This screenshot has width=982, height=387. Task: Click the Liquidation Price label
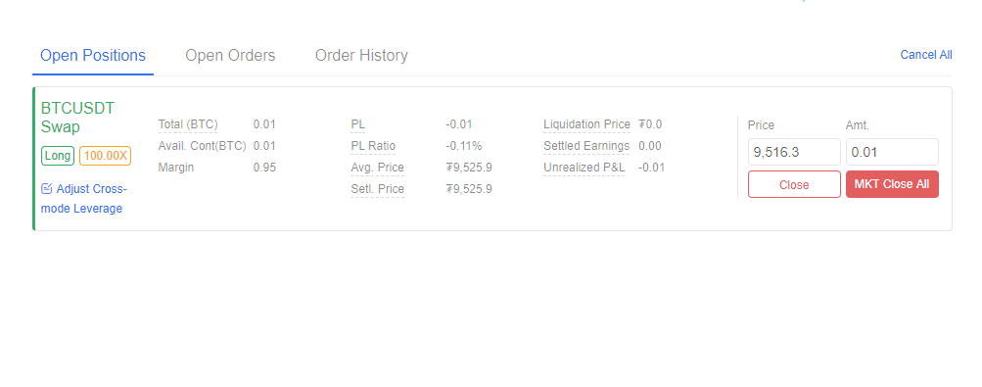[586, 124]
